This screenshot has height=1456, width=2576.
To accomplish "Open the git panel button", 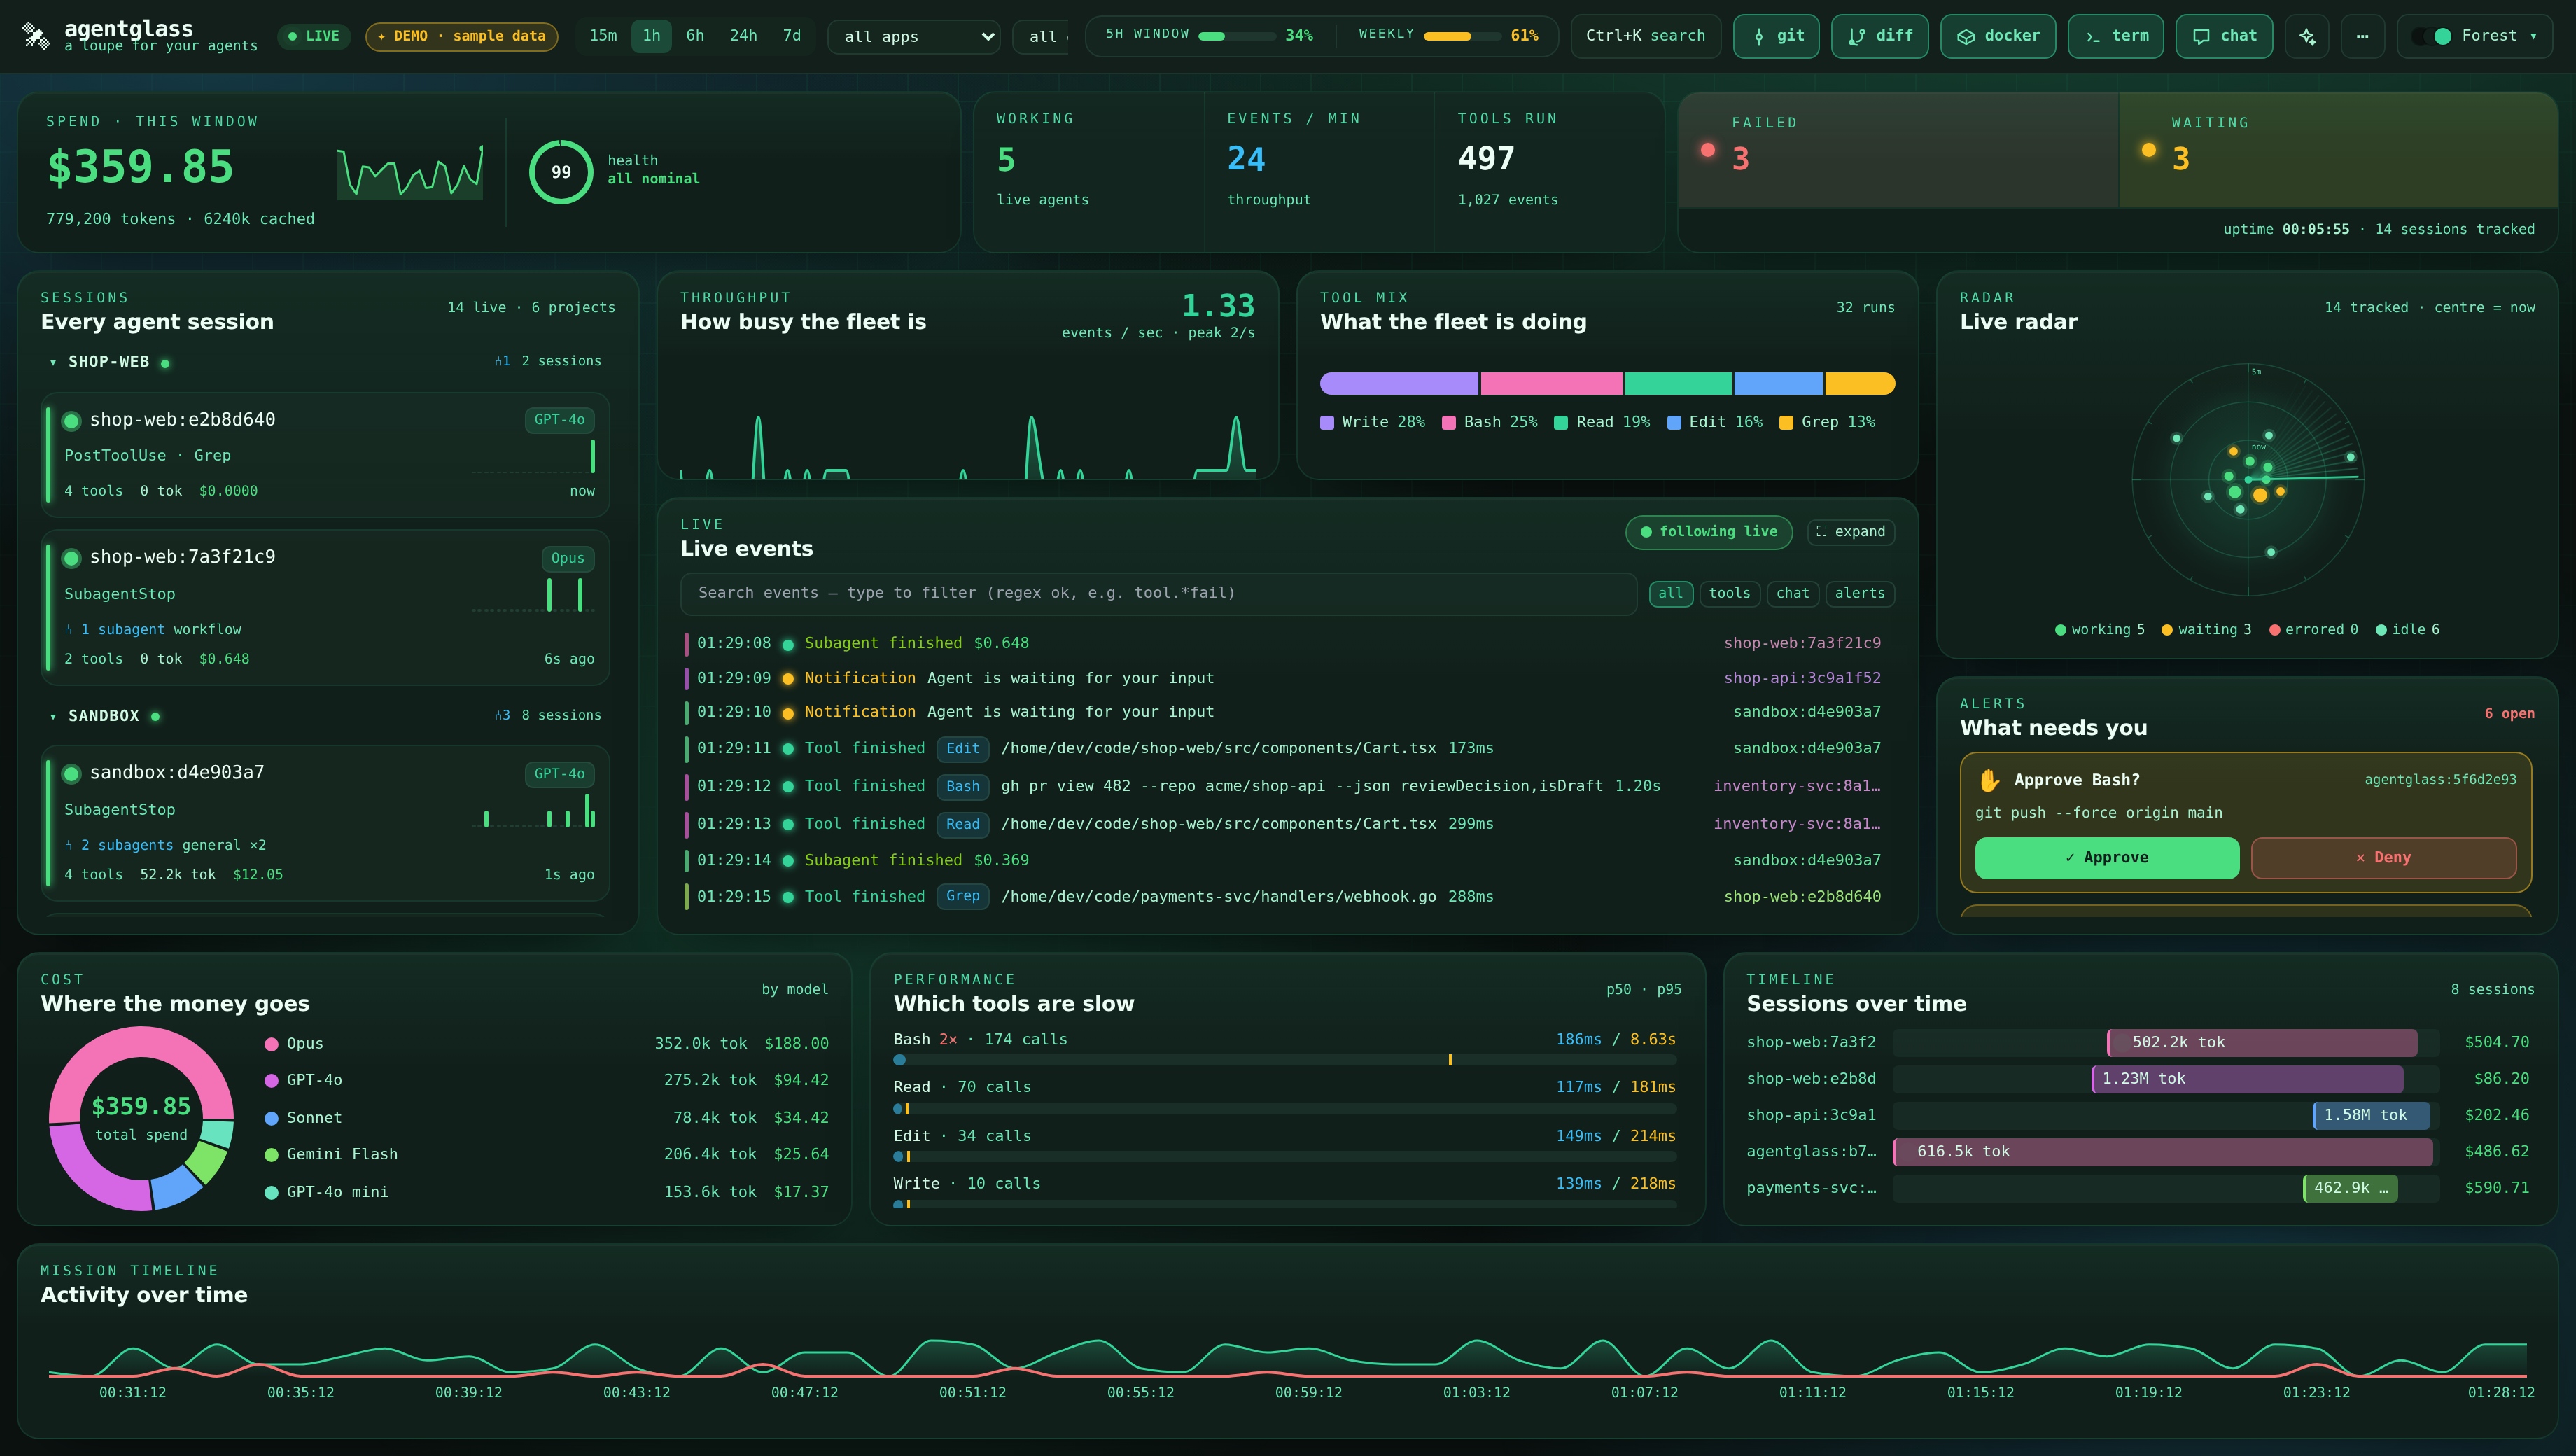I will coord(1776,36).
